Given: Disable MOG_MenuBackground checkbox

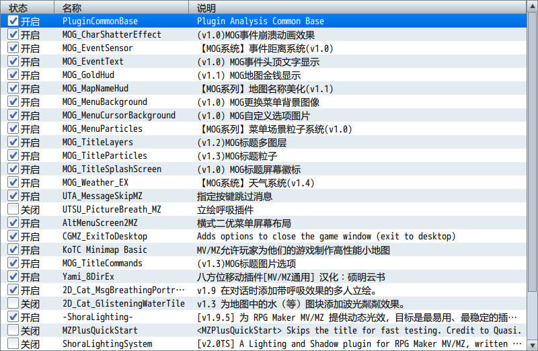Looking at the screenshot, I should point(13,102).
